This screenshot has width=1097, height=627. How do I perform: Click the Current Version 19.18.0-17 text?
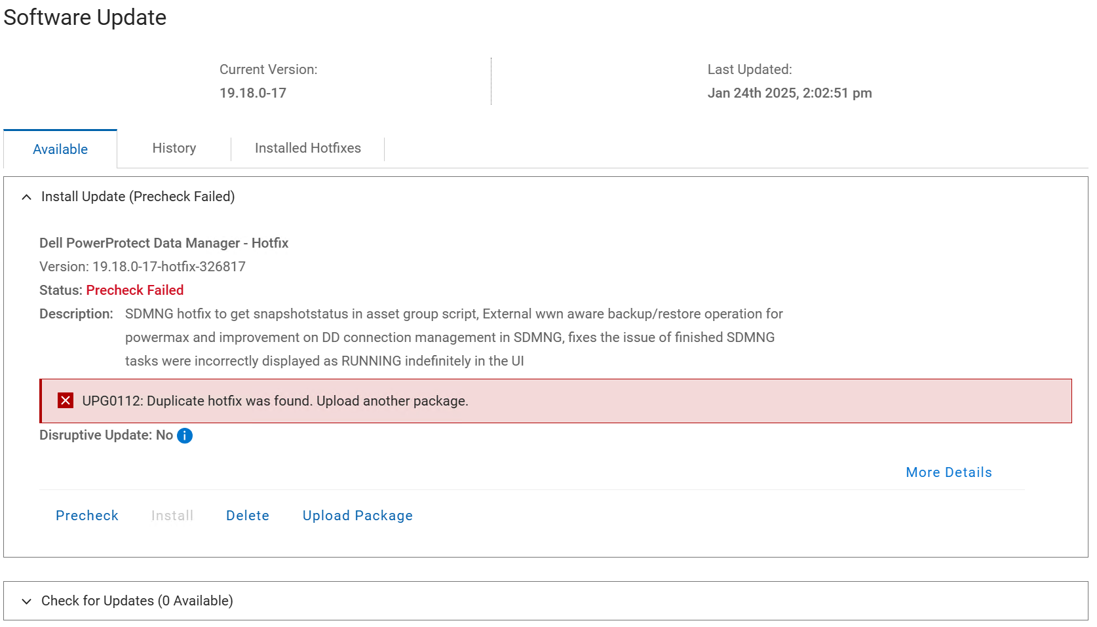click(252, 92)
